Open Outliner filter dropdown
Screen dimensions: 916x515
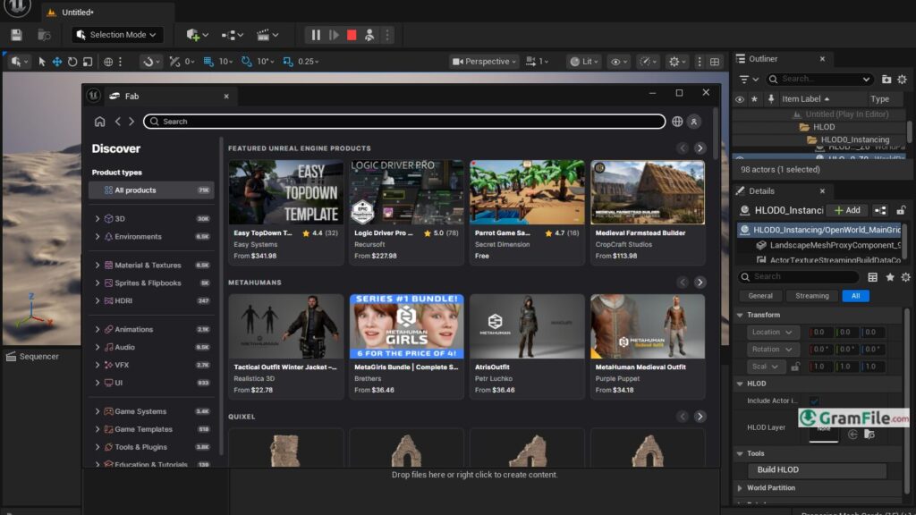click(x=749, y=79)
